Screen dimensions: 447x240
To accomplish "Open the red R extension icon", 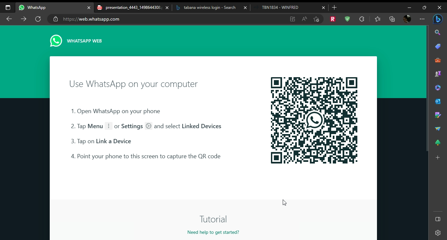I will tap(333, 19).
